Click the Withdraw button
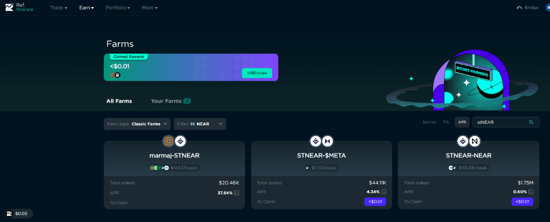This screenshot has height=222, width=550. click(257, 73)
